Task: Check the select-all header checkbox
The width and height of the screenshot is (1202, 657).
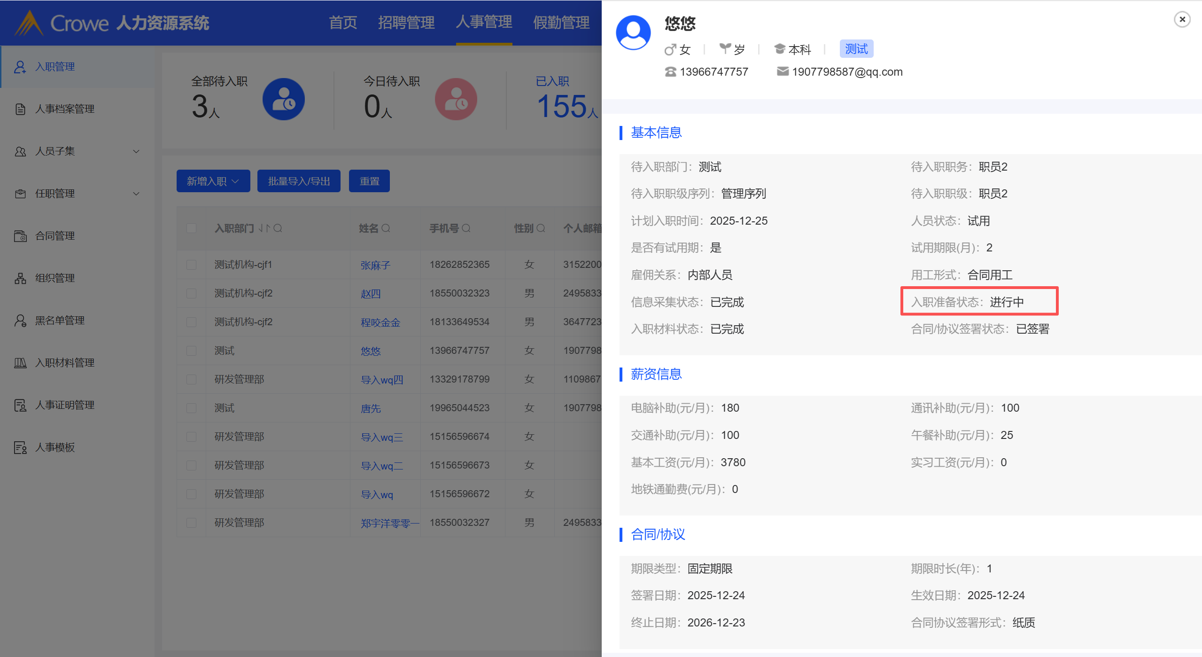Action: (191, 228)
